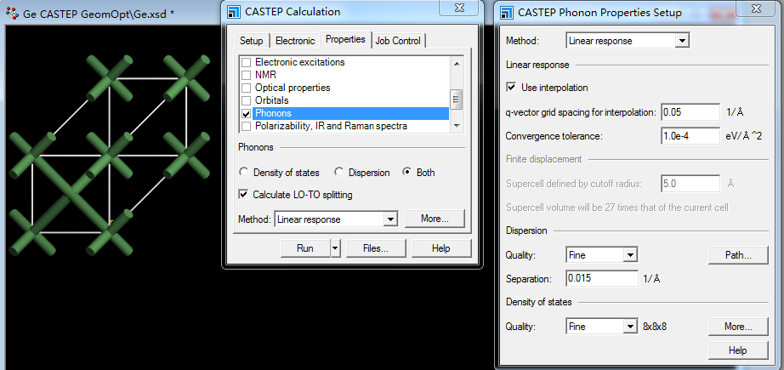The height and width of the screenshot is (370, 784).
Task: Click the Files... button
Action: click(376, 248)
